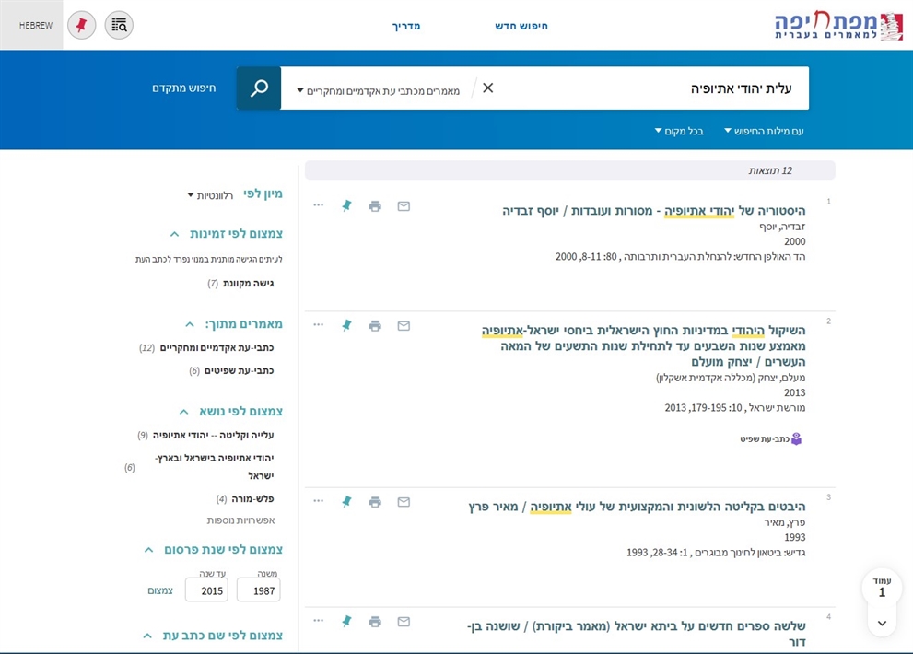Open the 'מדריך' guide menu item
913x654 pixels.
[x=406, y=26]
